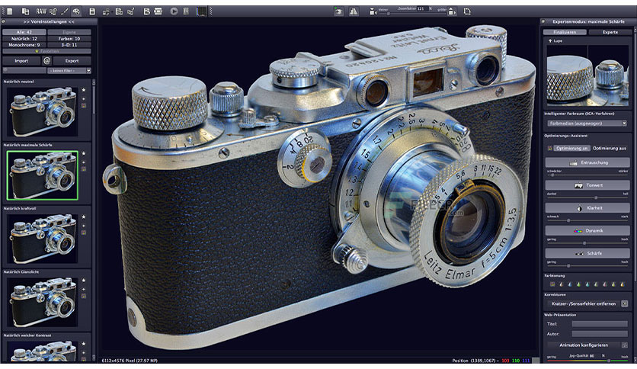The image size is (637, 369).
Task: Select 'Optimierung an' toggle
Action: click(571, 149)
